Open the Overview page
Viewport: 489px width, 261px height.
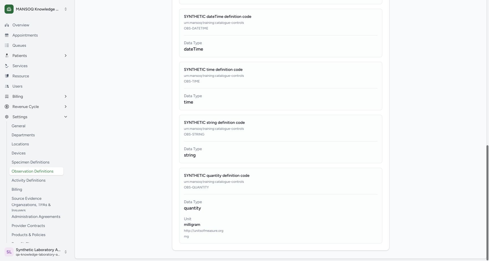tap(36, 25)
